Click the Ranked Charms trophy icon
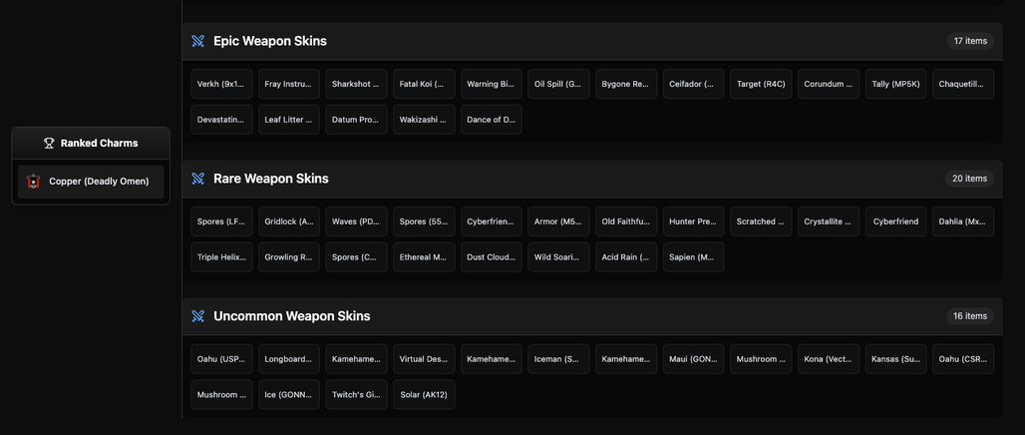1025x435 pixels. [49, 143]
